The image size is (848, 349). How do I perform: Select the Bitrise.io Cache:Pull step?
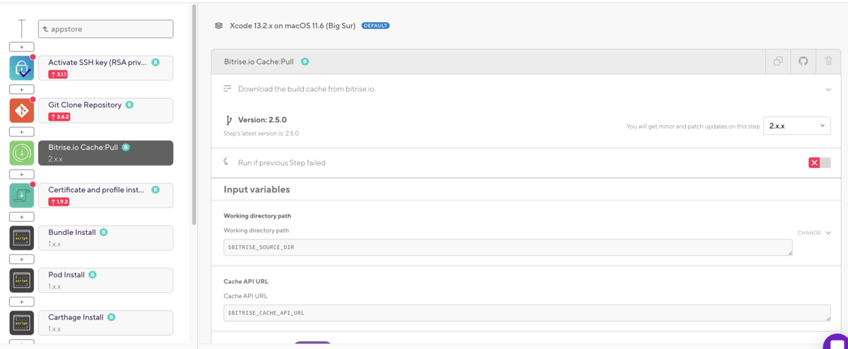[105, 153]
